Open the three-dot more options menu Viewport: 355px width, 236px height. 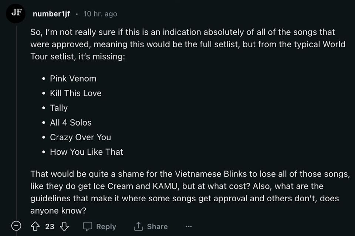(189, 226)
